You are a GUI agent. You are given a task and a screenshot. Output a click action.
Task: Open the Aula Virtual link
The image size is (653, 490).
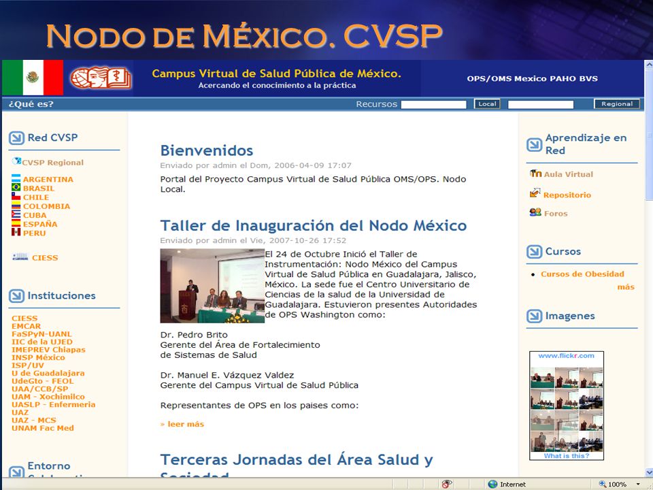pos(569,174)
